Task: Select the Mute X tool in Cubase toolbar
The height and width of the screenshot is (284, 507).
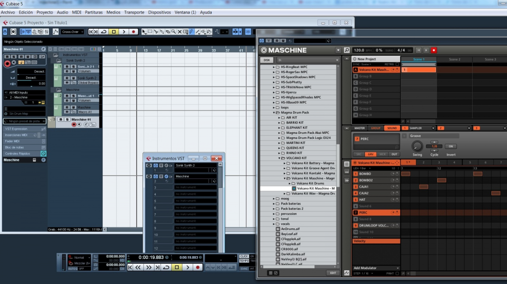Action: (180, 32)
